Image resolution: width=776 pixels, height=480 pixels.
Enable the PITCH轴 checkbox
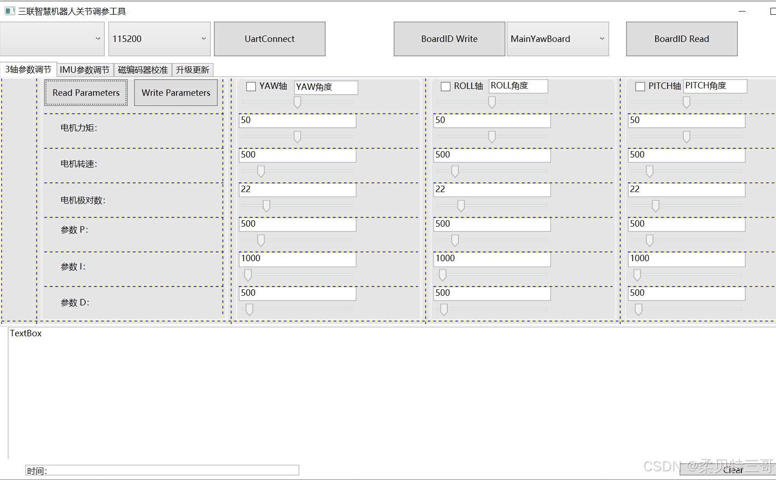click(x=640, y=87)
